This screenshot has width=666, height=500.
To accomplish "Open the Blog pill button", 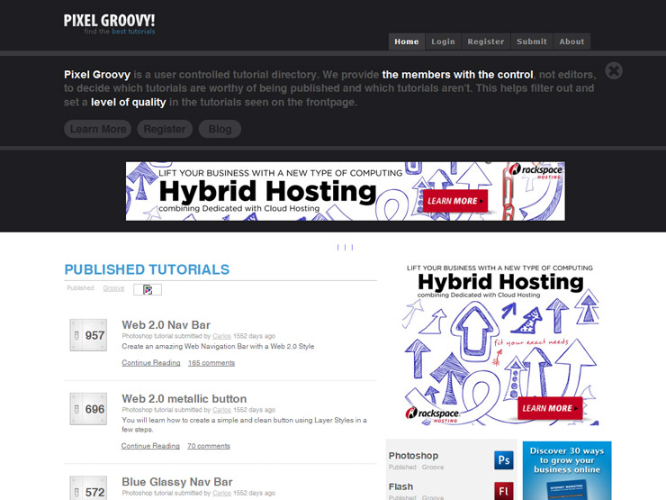I will 220,129.
